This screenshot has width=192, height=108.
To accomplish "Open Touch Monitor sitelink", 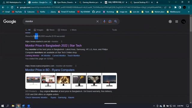I will pyautogui.click(x=73, y=55).
